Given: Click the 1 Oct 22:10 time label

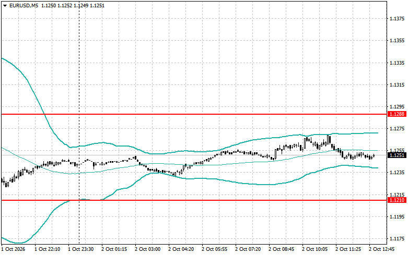Looking at the screenshot, I should pyautogui.click(x=48, y=249).
